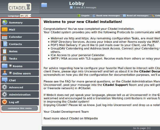Click the Notes clipboard icon
The image size is (160, 130).
pyautogui.click(x=5, y=51)
